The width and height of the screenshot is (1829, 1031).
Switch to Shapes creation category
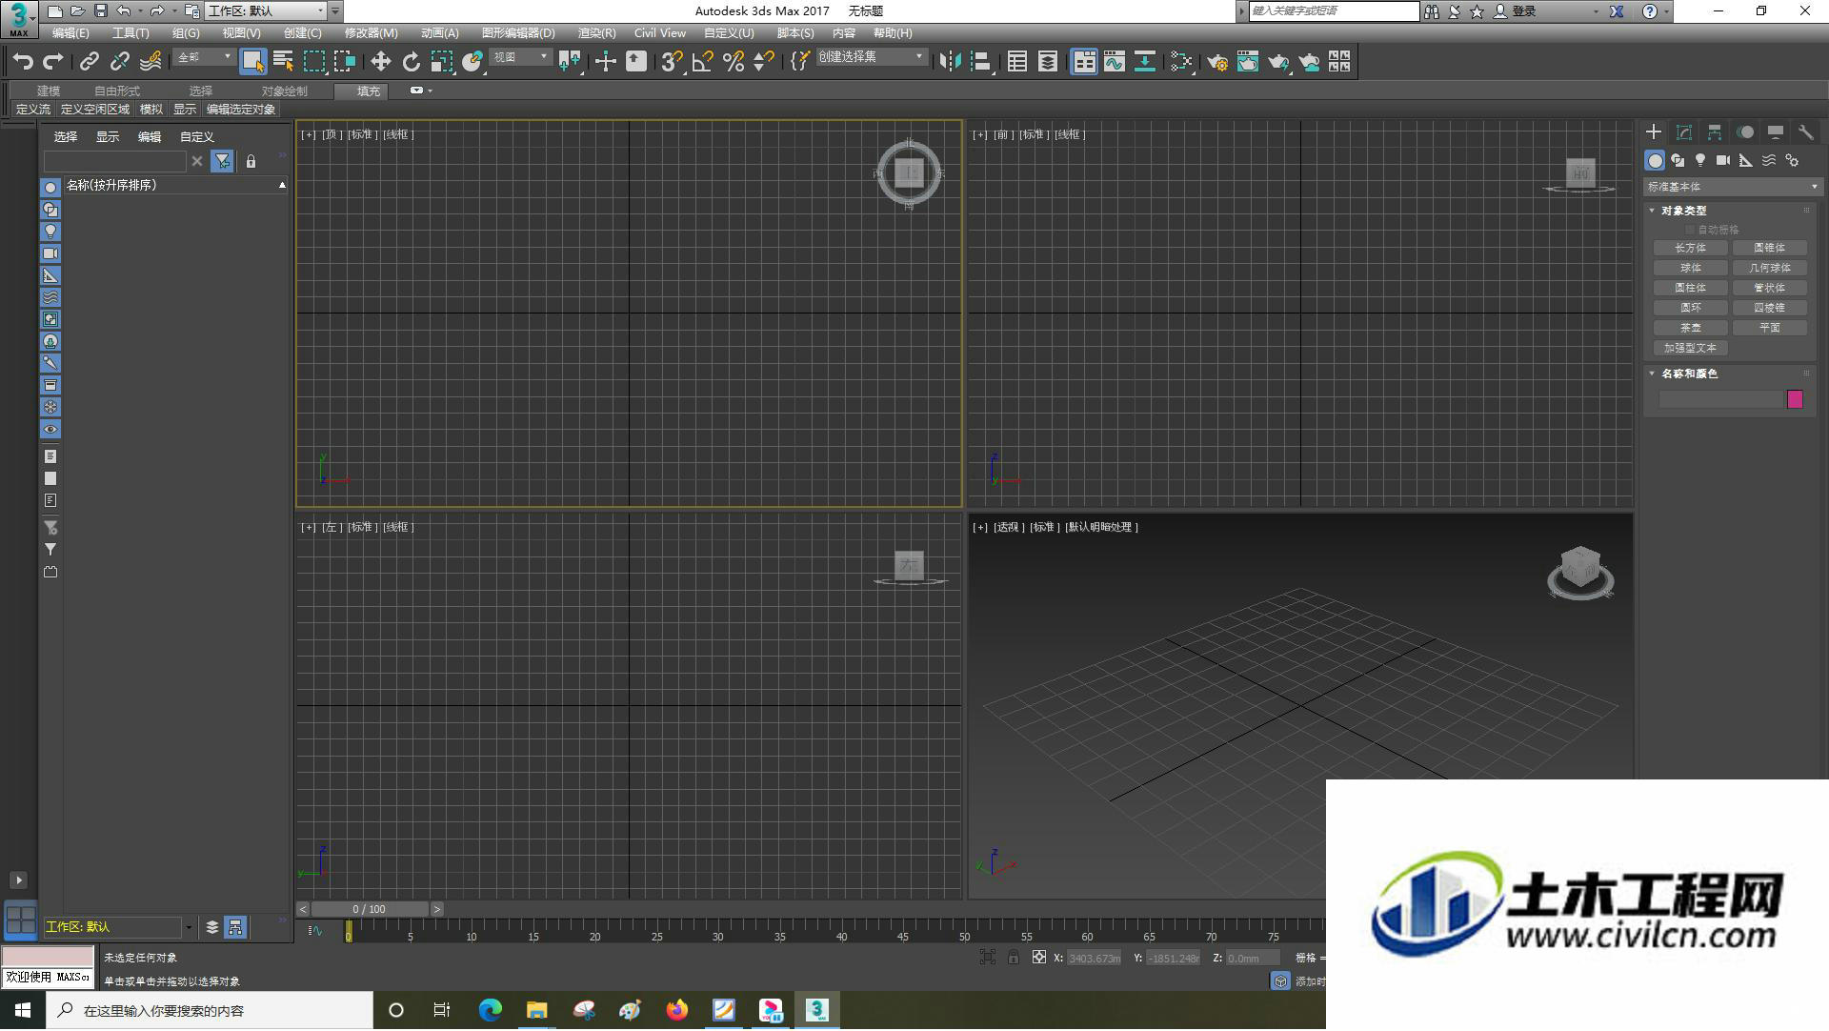coord(1678,160)
